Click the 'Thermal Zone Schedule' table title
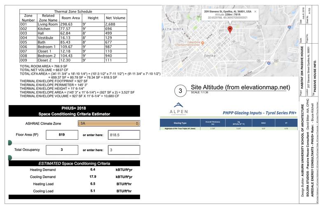The height and width of the screenshot is (209, 323). (x=73, y=12)
